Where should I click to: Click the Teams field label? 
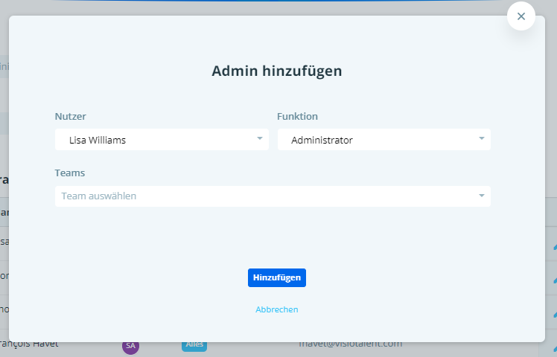tap(70, 173)
